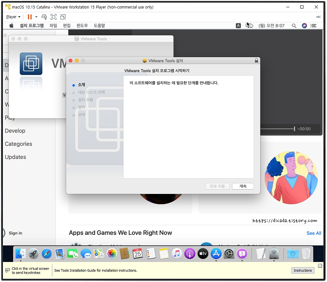Open the Apple menu

[11, 25]
